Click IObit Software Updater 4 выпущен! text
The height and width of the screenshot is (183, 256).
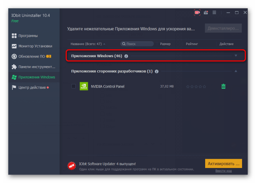pyautogui.click(x=108, y=164)
